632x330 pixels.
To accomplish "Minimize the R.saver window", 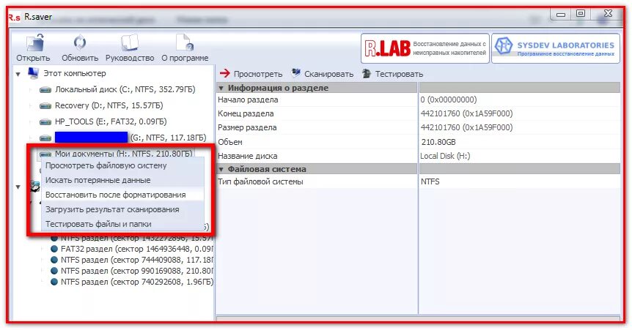I will point(560,14).
